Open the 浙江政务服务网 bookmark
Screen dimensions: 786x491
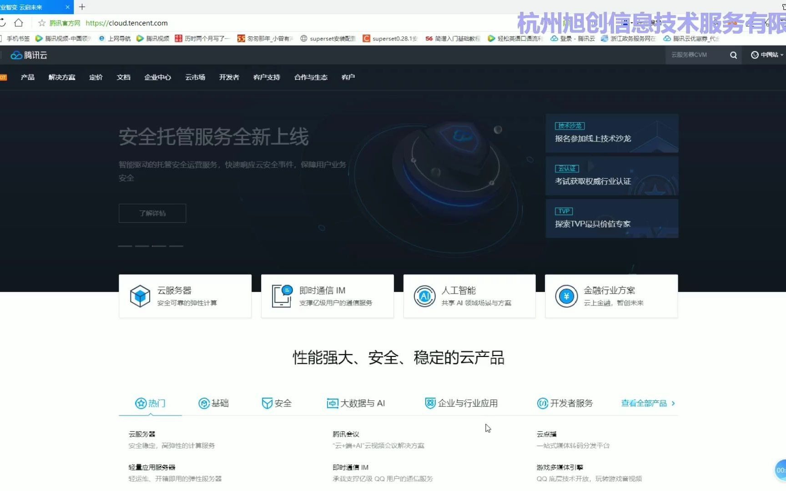tap(628, 39)
